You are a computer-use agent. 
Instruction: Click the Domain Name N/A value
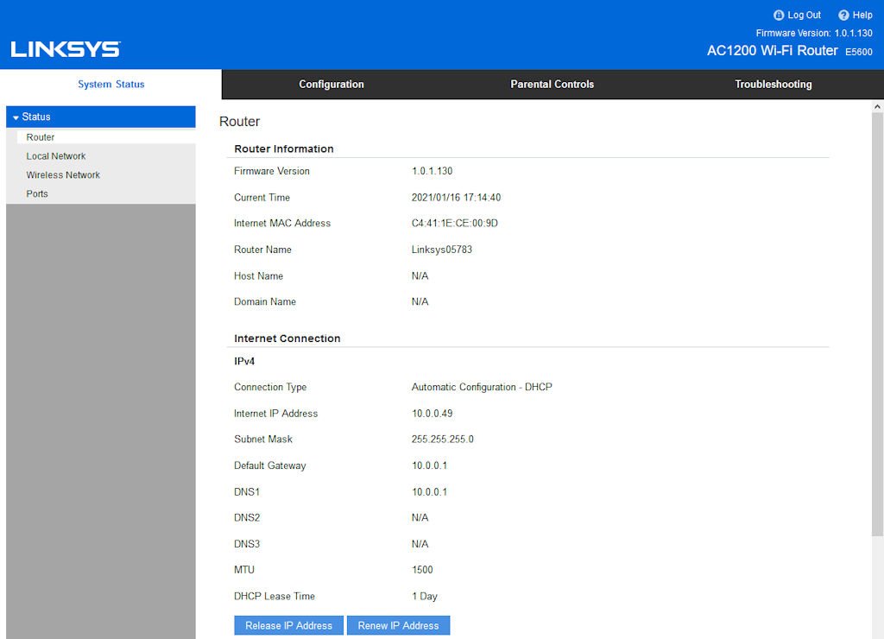point(420,301)
